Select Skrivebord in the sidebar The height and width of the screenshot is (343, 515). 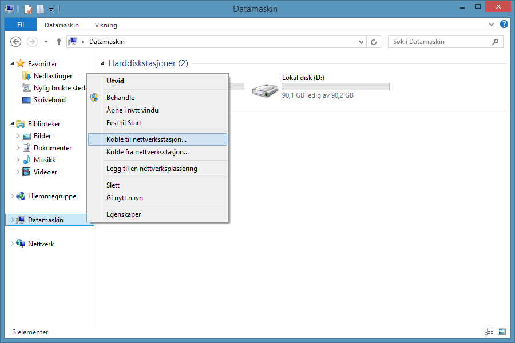pyautogui.click(x=49, y=100)
